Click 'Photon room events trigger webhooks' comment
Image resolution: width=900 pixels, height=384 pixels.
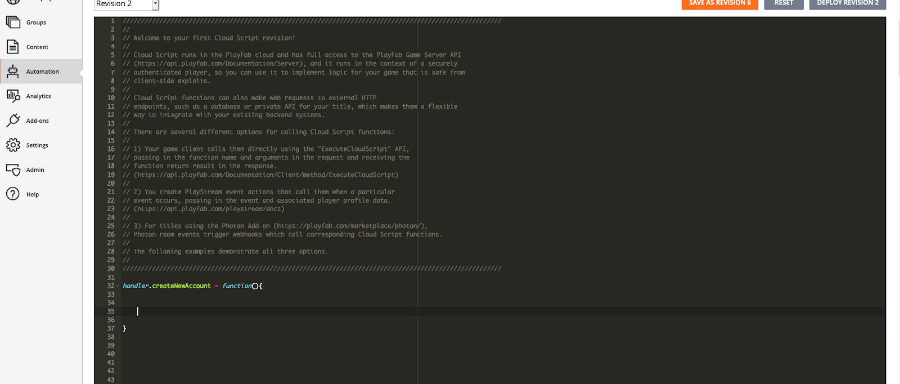[x=282, y=235]
